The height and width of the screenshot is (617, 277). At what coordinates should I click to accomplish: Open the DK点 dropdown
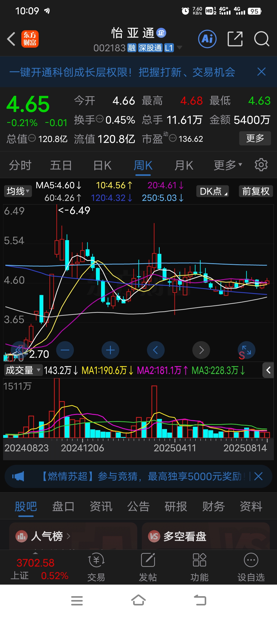tap(213, 191)
